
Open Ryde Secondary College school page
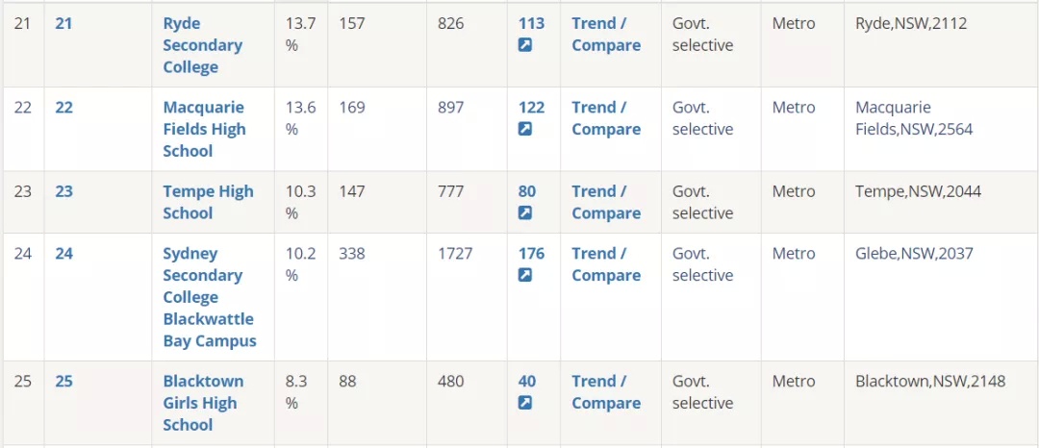pyautogui.click(x=202, y=45)
